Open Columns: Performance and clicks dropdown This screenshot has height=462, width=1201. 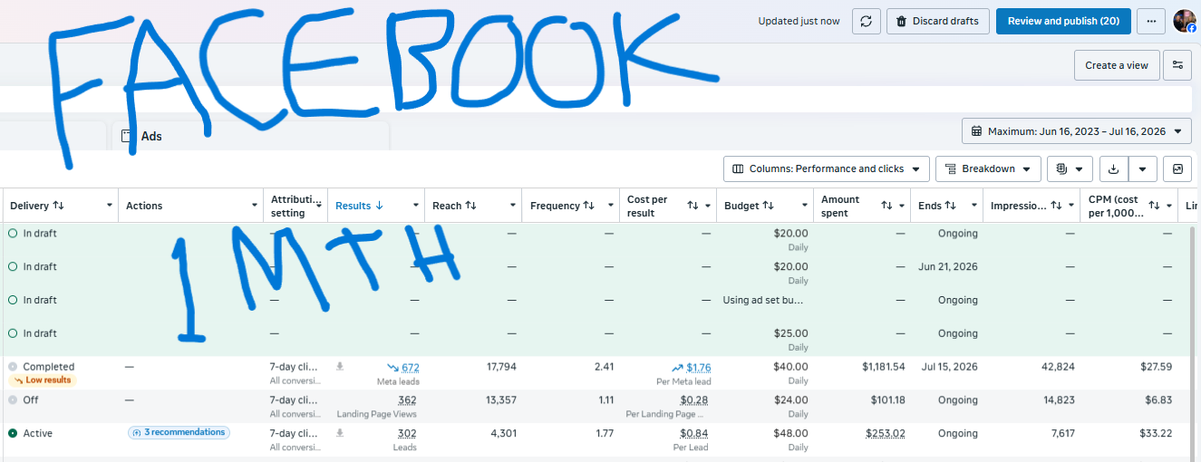[x=827, y=168]
